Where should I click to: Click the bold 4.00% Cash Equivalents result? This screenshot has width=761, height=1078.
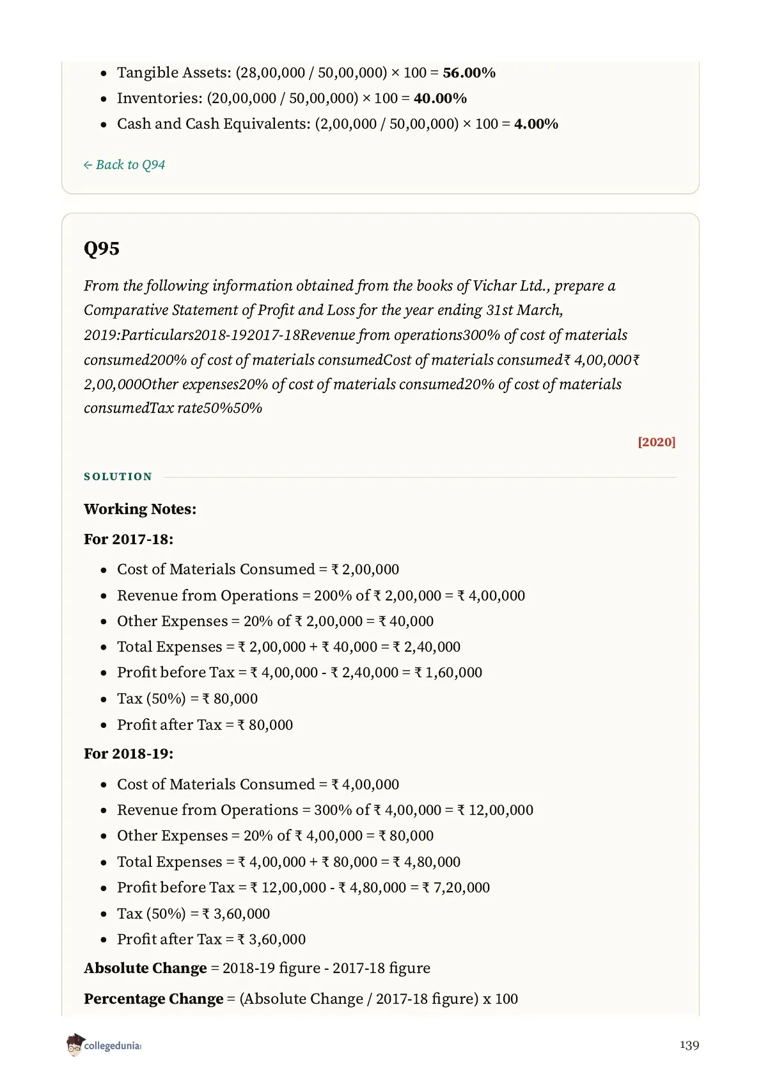pos(537,124)
